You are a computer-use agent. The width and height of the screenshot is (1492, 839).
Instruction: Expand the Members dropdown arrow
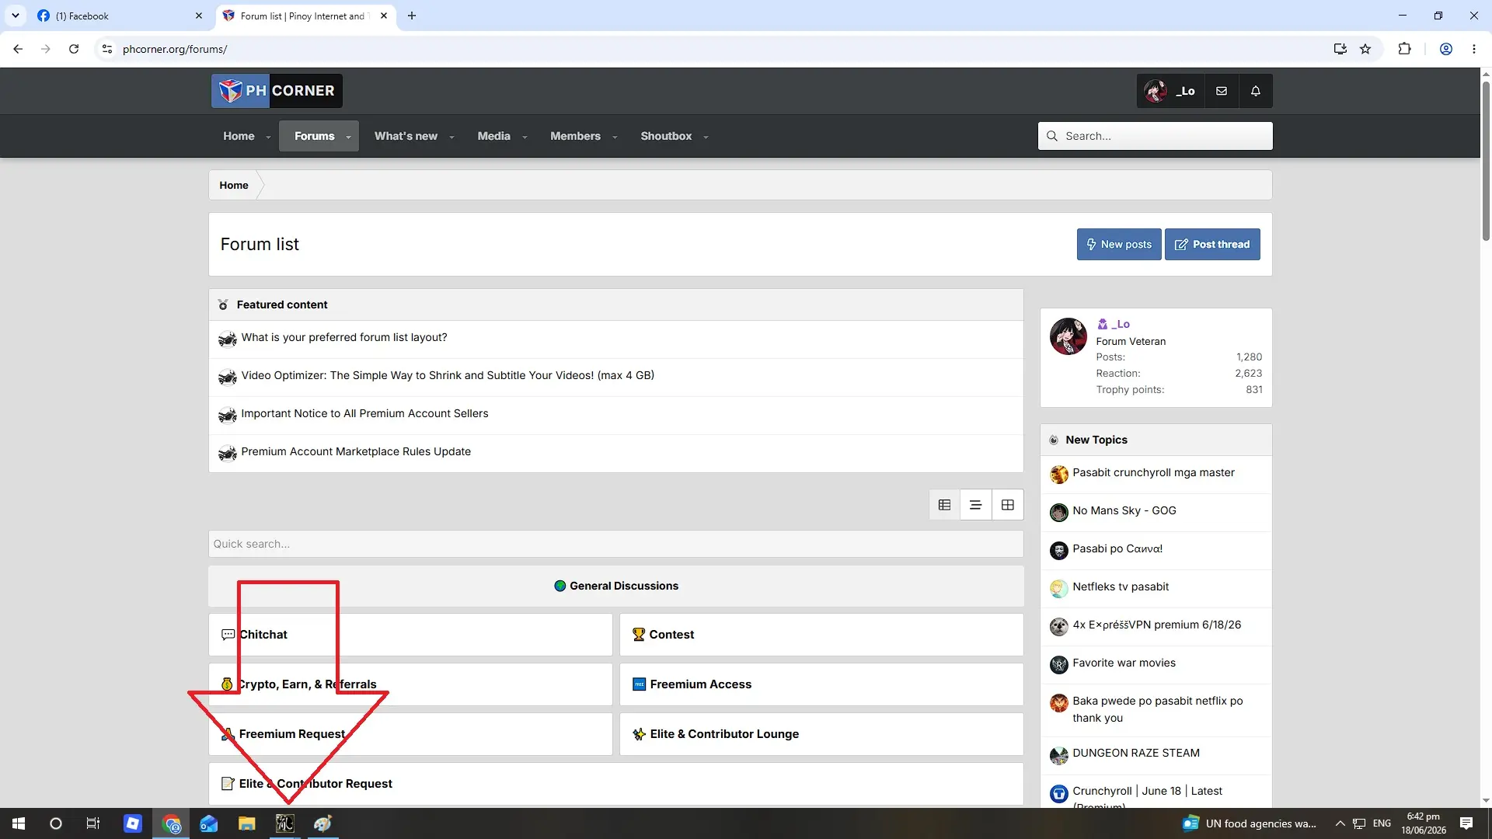point(615,137)
